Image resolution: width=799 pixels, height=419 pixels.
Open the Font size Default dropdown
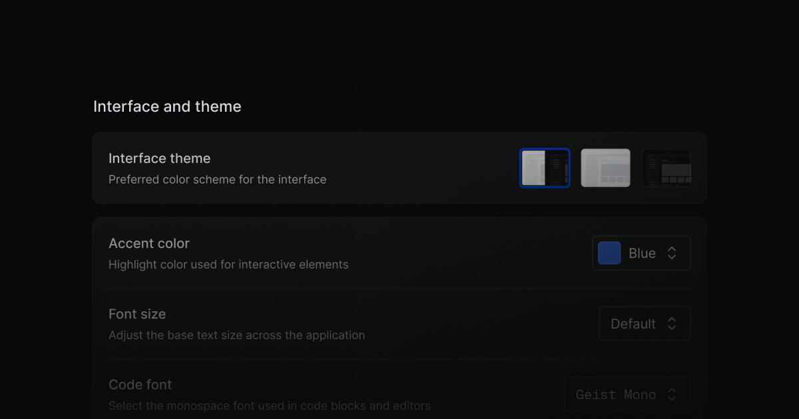click(x=645, y=324)
